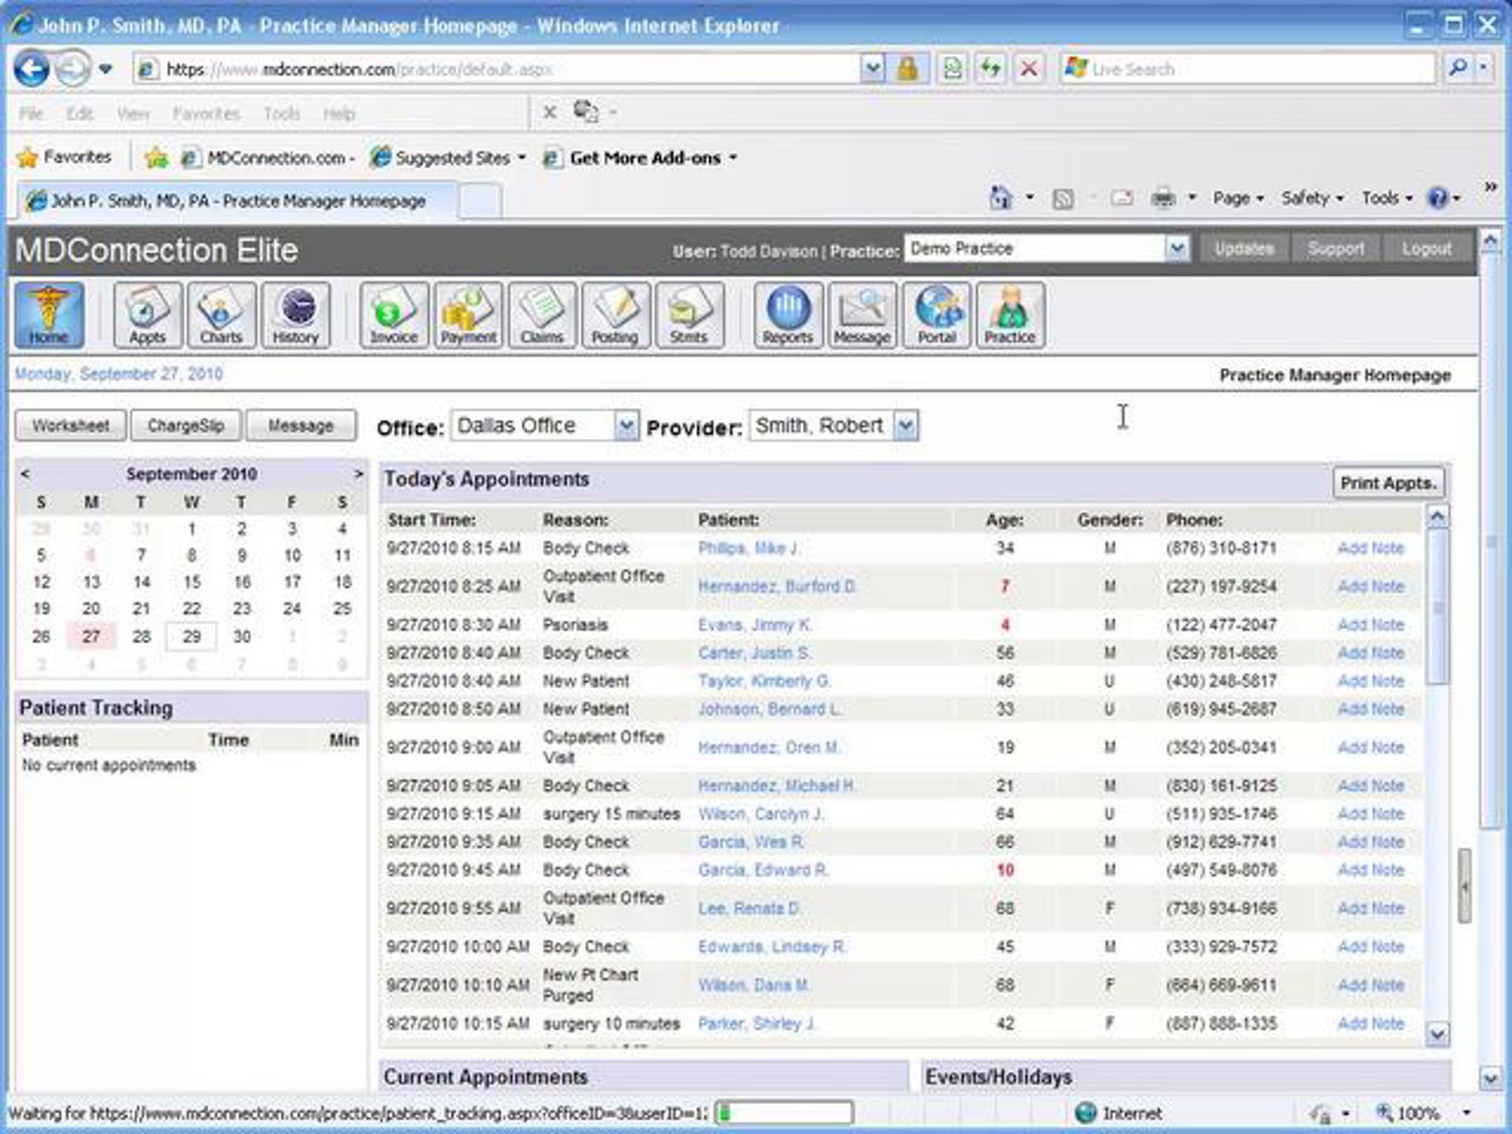
Task: Open the Portal globe icon
Action: pos(936,315)
